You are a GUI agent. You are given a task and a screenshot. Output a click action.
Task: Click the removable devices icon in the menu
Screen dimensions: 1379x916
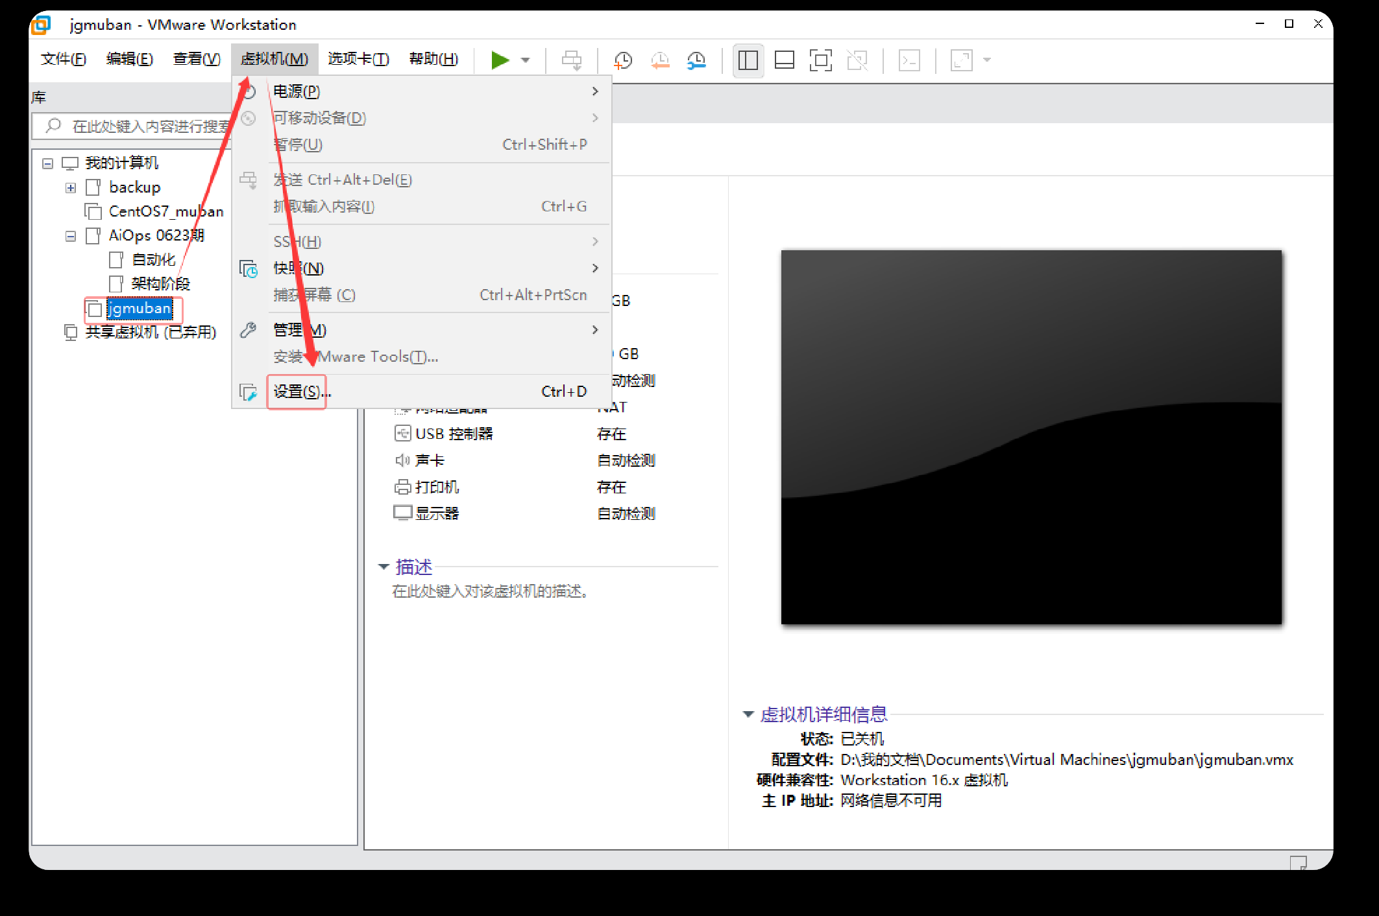249,118
